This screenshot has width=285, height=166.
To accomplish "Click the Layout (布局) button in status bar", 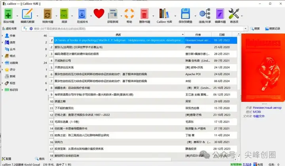I will (x=258, y=164).
